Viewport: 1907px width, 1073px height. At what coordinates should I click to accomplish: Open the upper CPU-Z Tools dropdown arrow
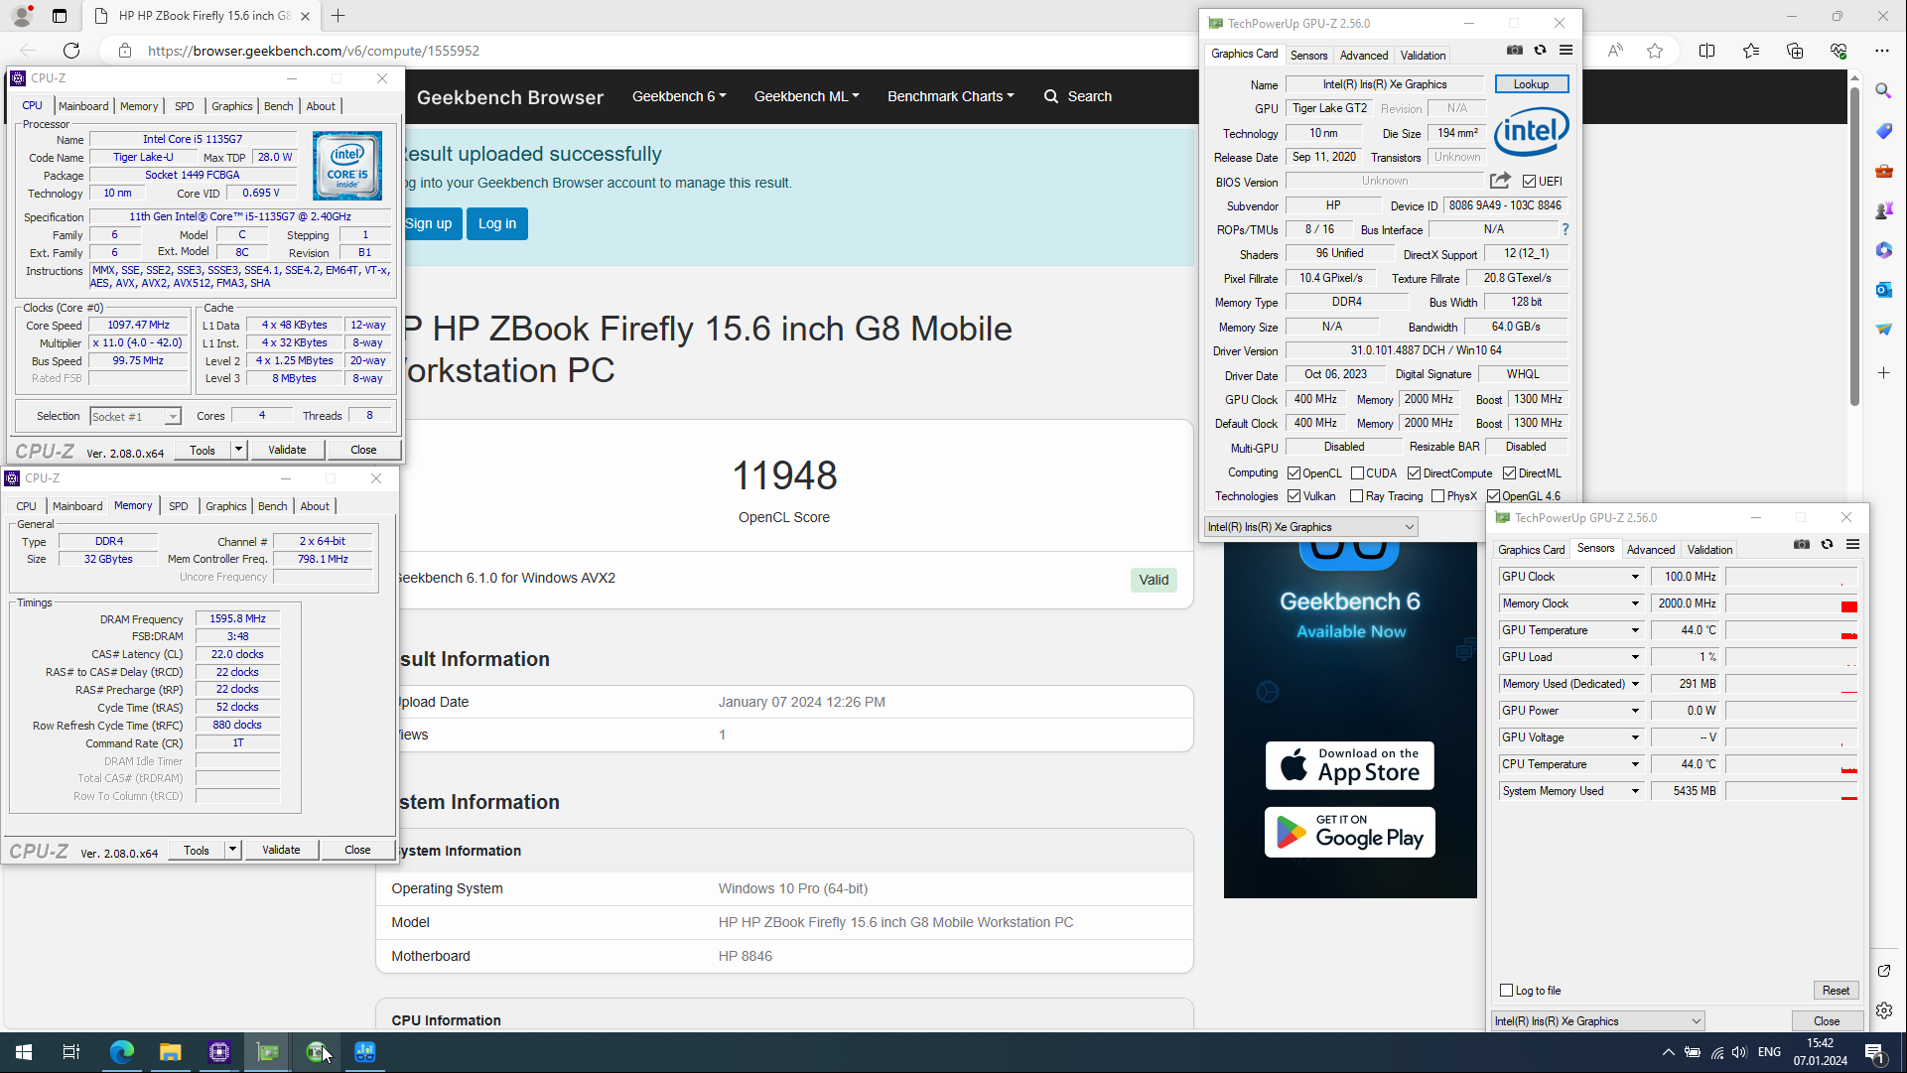click(x=238, y=450)
